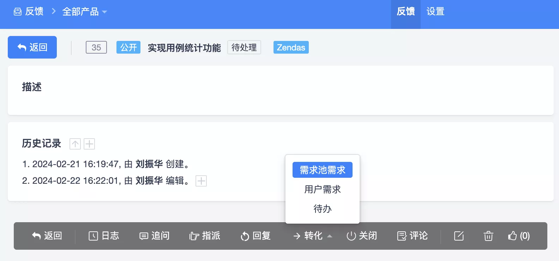Image resolution: width=559 pixels, height=261 pixels.
Task: Toggle the 转化 convert dropdown
Action: point(313,236)
